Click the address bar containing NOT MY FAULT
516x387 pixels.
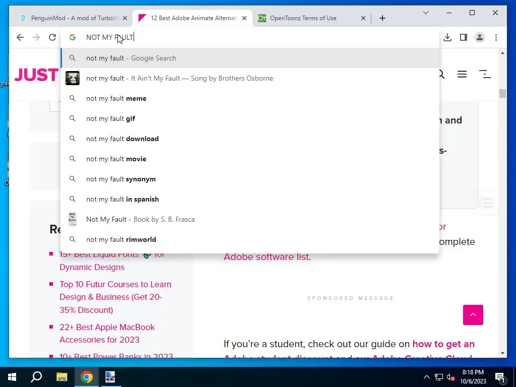coord(250,37)
